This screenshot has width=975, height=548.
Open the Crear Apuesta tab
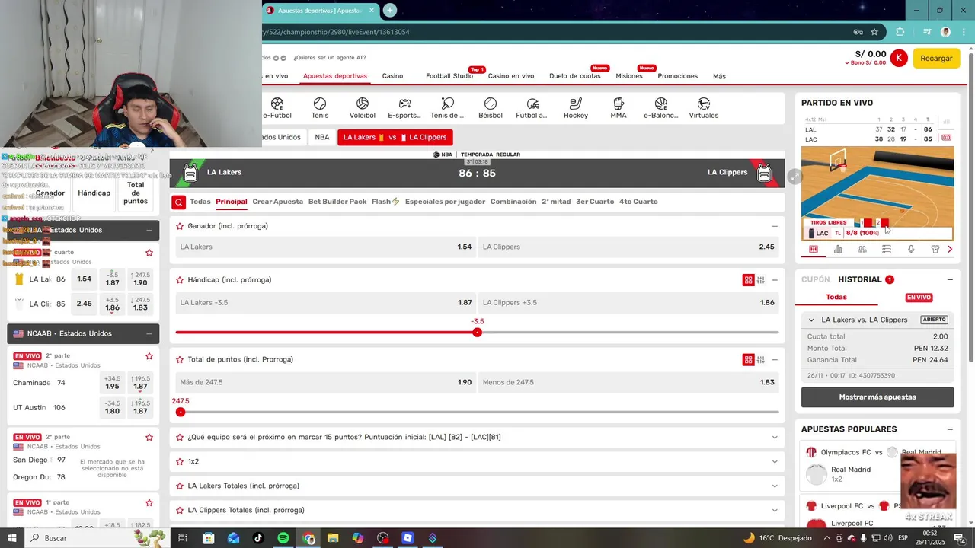[277, 202]
